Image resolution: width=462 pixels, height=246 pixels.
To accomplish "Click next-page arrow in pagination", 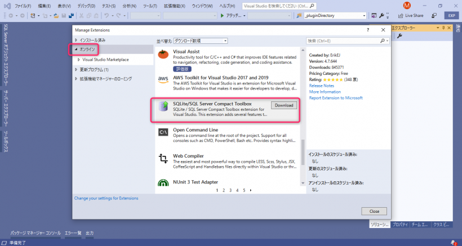I will (x=251, y=190).
